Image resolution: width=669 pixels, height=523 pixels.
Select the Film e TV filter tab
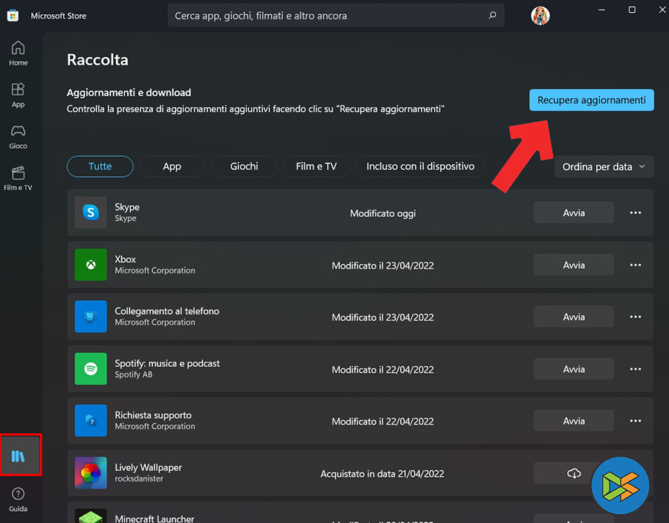(x=316, y=166)
